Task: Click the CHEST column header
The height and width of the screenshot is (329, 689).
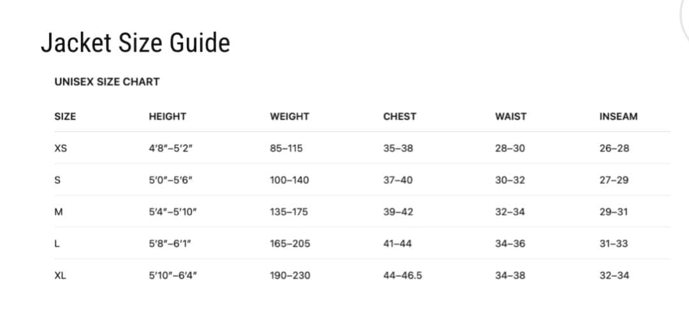Action: pyautogui.click(x=399, y=116)
